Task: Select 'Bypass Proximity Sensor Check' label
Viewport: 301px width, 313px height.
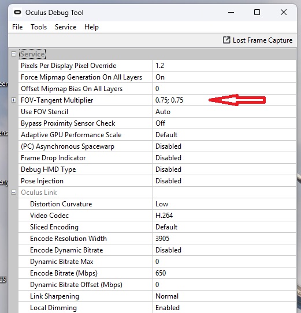Action: coord(68,123)
